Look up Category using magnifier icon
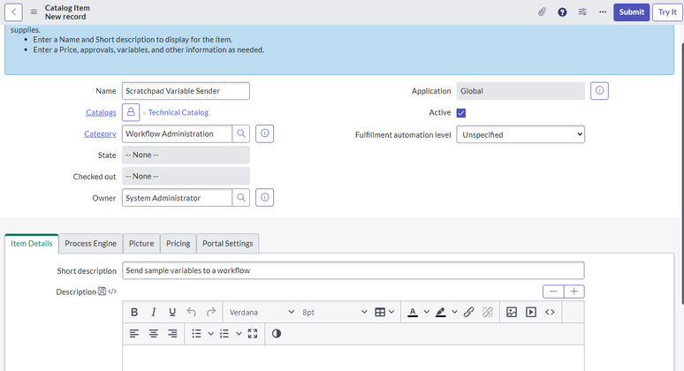The width and height of the screenshot is (684, 371). [x=240, y=133]
